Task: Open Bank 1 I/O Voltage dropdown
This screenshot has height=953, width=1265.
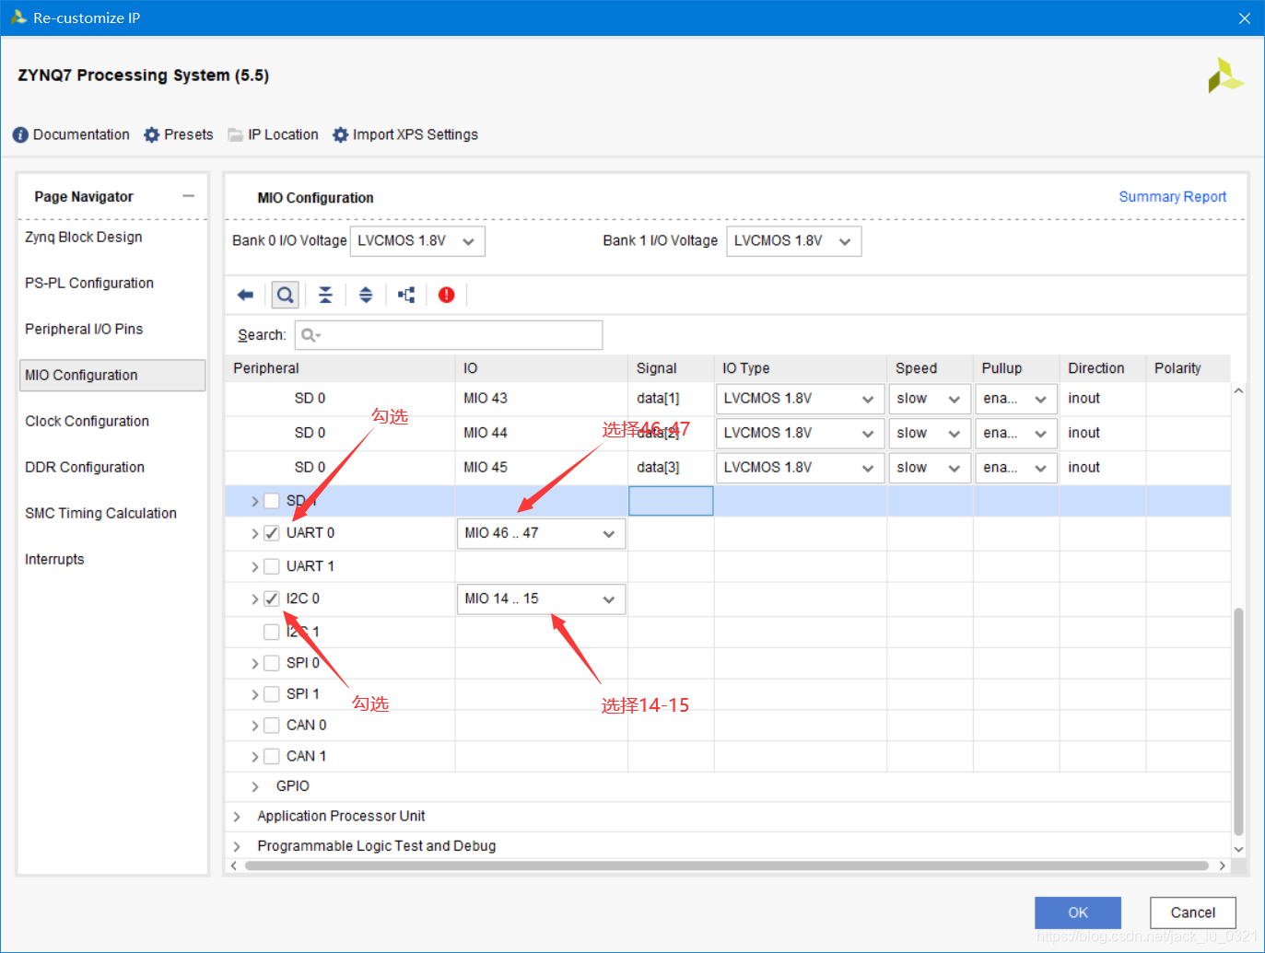Action: 794,241
